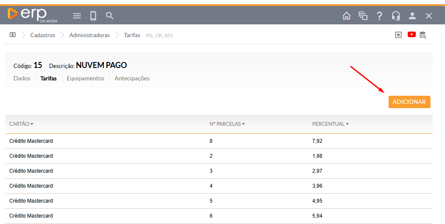Image resolution: width=445 pixels, height=224 pixels.
Task: Open search with magnifier icon
Action: pyautogui.click(x=110, y=16)
